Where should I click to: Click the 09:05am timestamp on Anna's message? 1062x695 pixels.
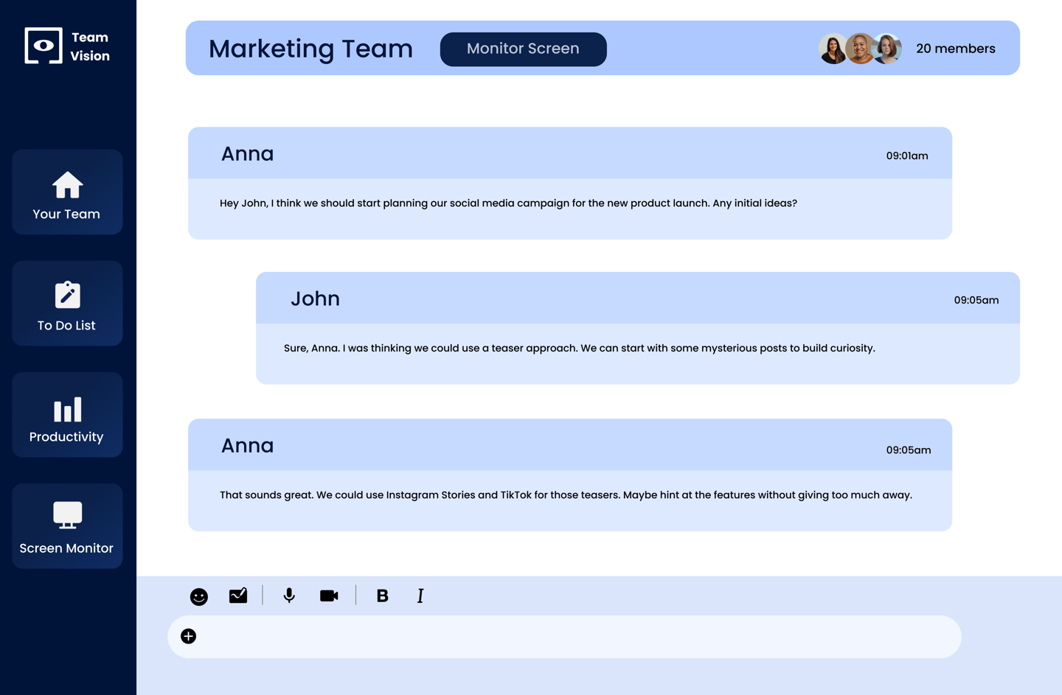[x=909, y=450]
